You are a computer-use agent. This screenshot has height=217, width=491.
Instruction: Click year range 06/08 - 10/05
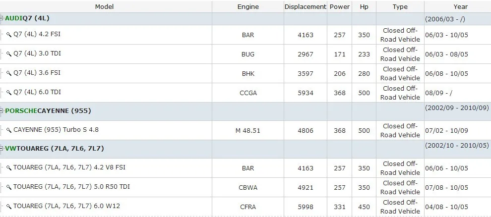446,74
